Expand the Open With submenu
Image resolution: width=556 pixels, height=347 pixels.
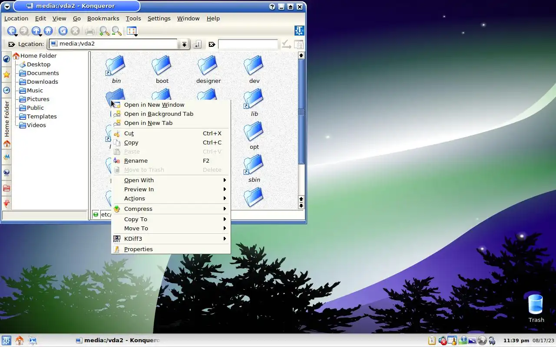point(170,180)
